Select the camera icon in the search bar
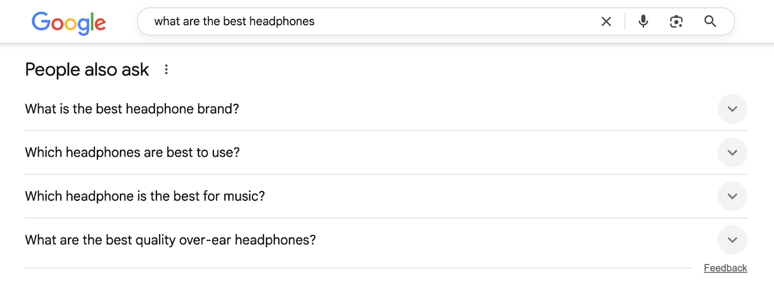This screenshot has height=296, width=774. [676, 21]
